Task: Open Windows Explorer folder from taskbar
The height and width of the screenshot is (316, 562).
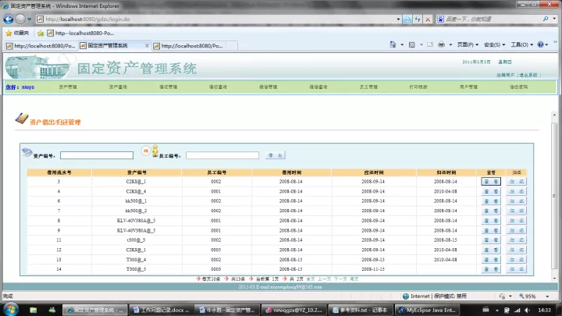Action: (x=34, y=310)
